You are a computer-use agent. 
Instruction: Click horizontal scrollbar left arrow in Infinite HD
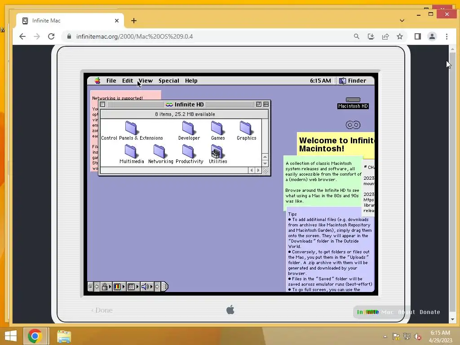pos(252,170)
